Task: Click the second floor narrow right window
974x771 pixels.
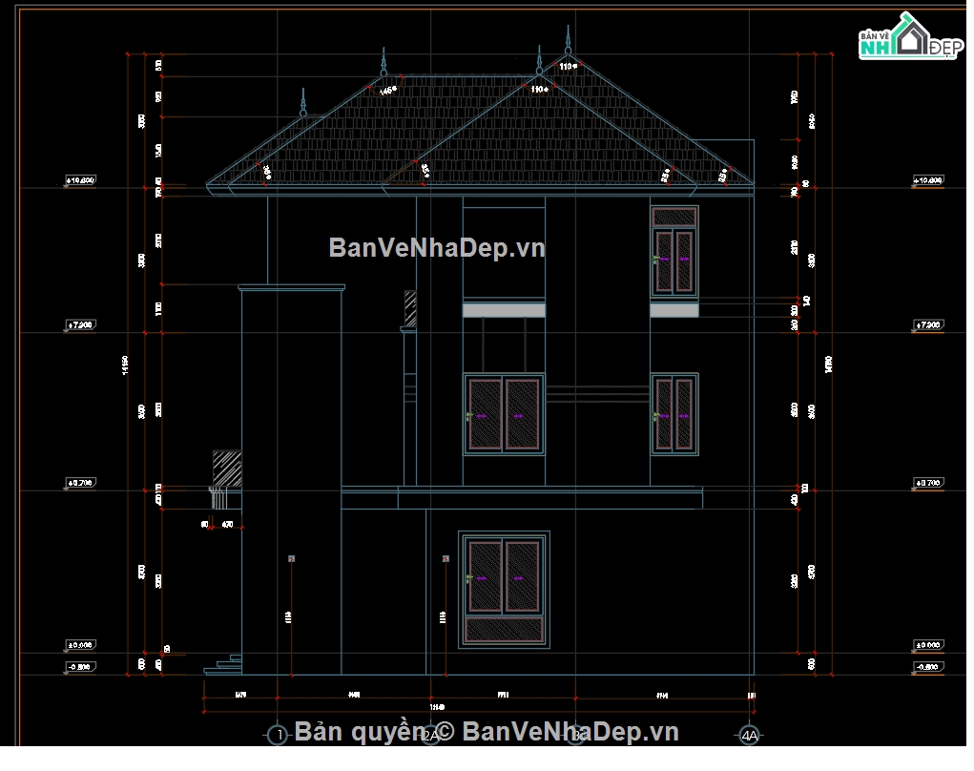Action: [x=674, y=413]
